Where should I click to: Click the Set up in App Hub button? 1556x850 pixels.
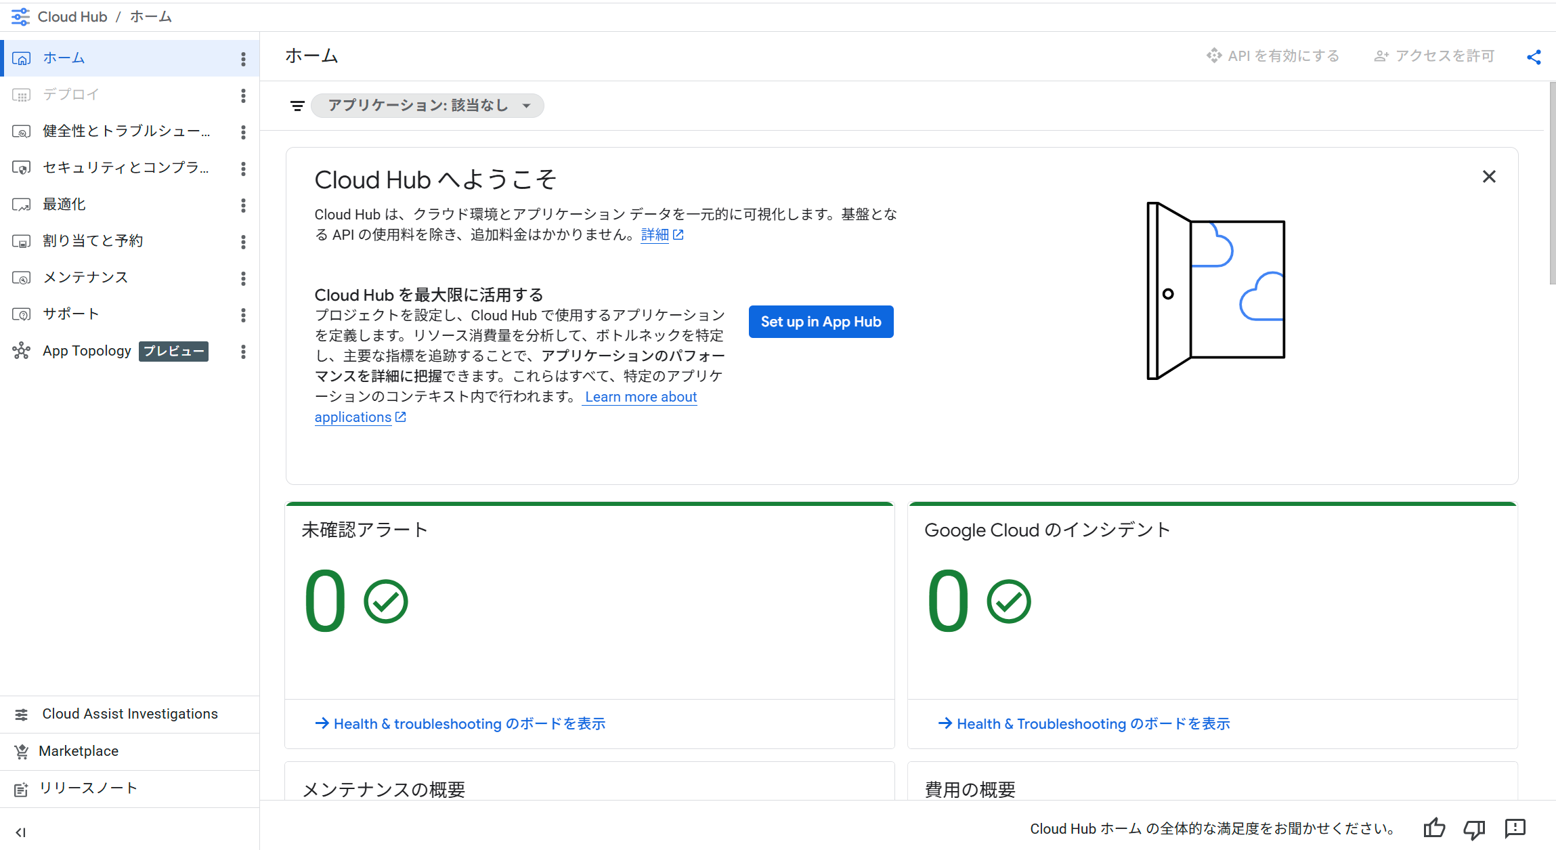pos(821,322)
